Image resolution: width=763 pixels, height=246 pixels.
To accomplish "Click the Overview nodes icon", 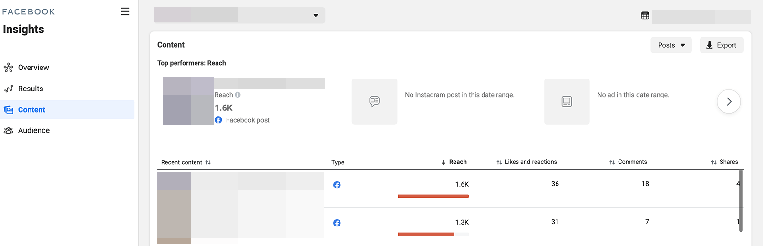I will [9, 68].
